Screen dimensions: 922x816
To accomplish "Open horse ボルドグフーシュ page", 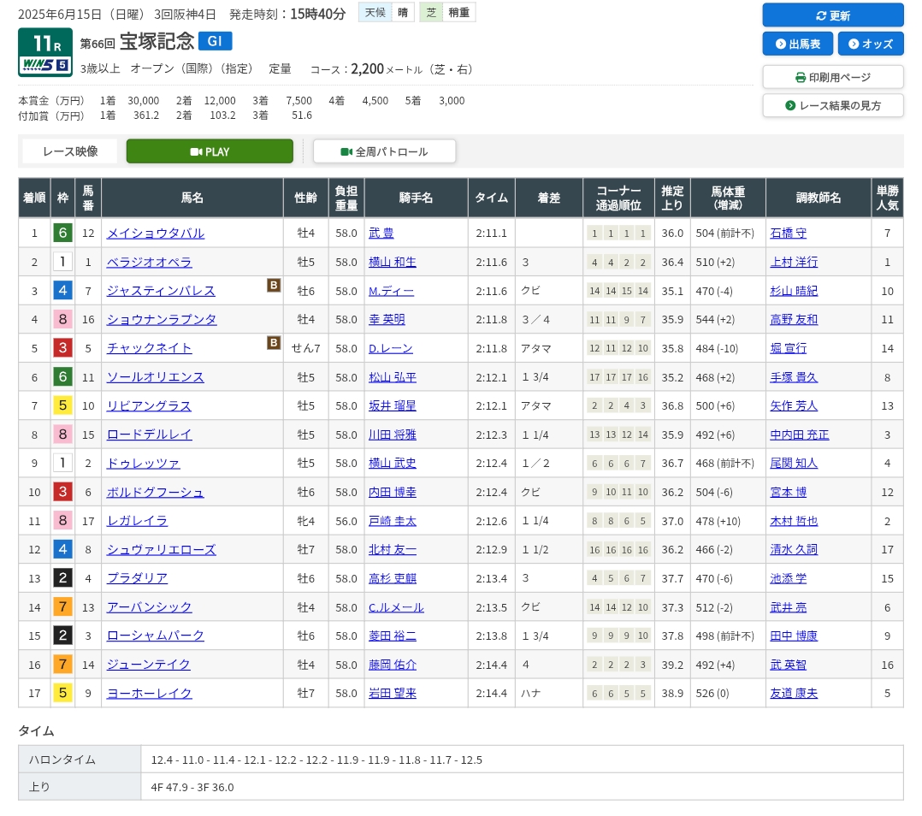I will click(x=156, y=492).
